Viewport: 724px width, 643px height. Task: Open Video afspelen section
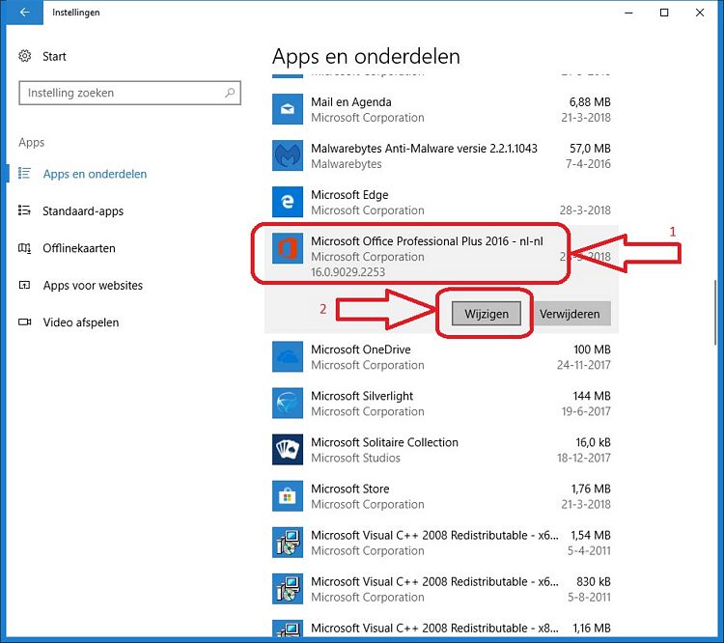[81, 322]
